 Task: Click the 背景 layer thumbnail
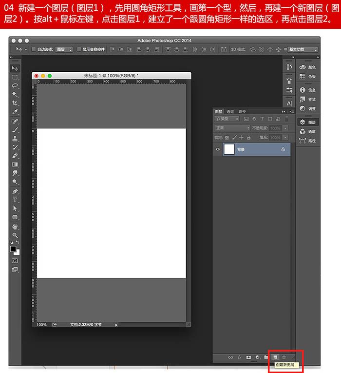pos(229,149)
